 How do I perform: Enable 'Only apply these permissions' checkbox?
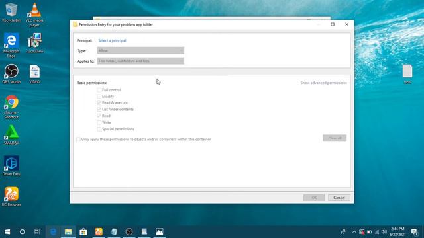(78, 139)
